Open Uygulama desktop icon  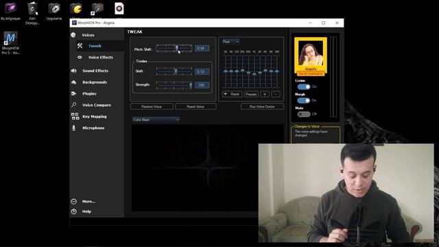click(54, 11)
